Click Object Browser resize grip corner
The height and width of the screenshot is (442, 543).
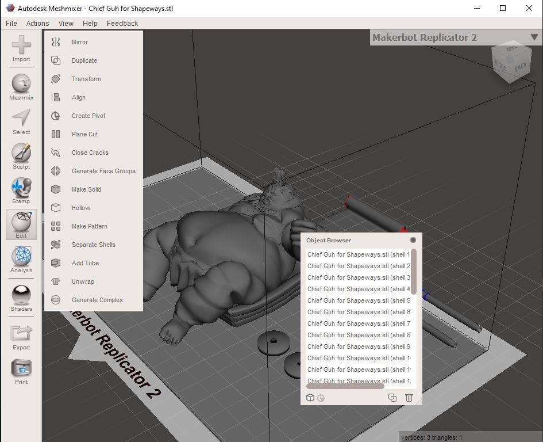click(419, 402)
